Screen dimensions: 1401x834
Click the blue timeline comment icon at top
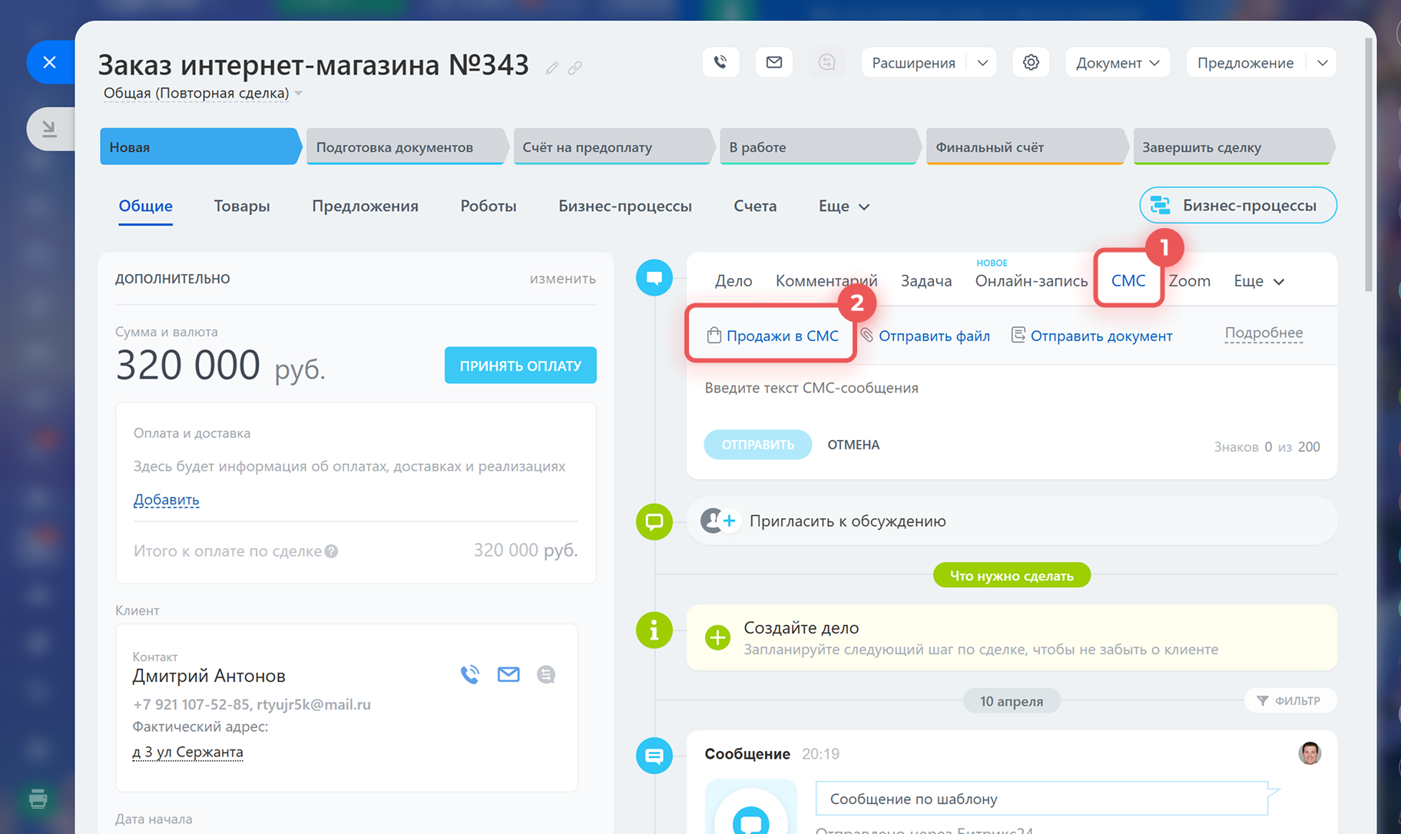[x=654, y=277]
